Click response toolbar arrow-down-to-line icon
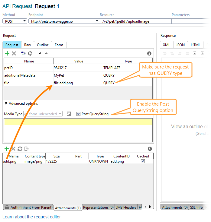Screen dimensions: 211x222 pyautogui.click(x=195, y=53)
